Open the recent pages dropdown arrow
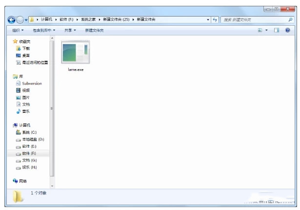The height and width of the screenshot is (210, 300). coord(26,20)
